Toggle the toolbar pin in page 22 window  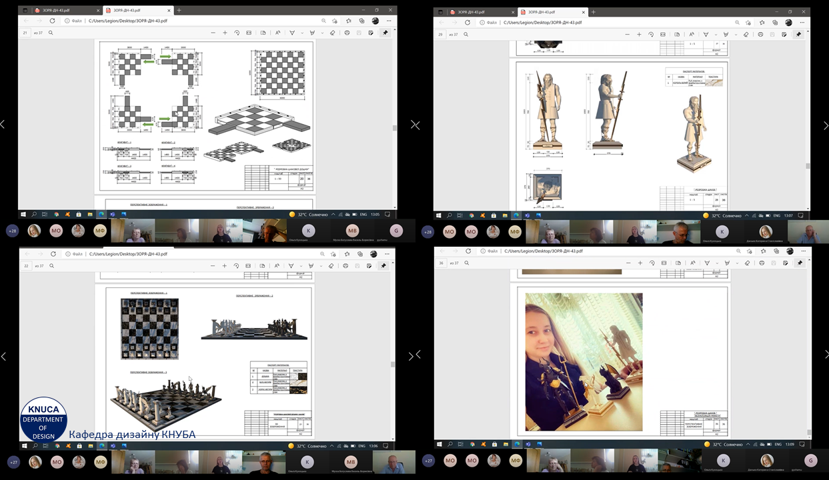pyautogui.click(x=383, y=265)
